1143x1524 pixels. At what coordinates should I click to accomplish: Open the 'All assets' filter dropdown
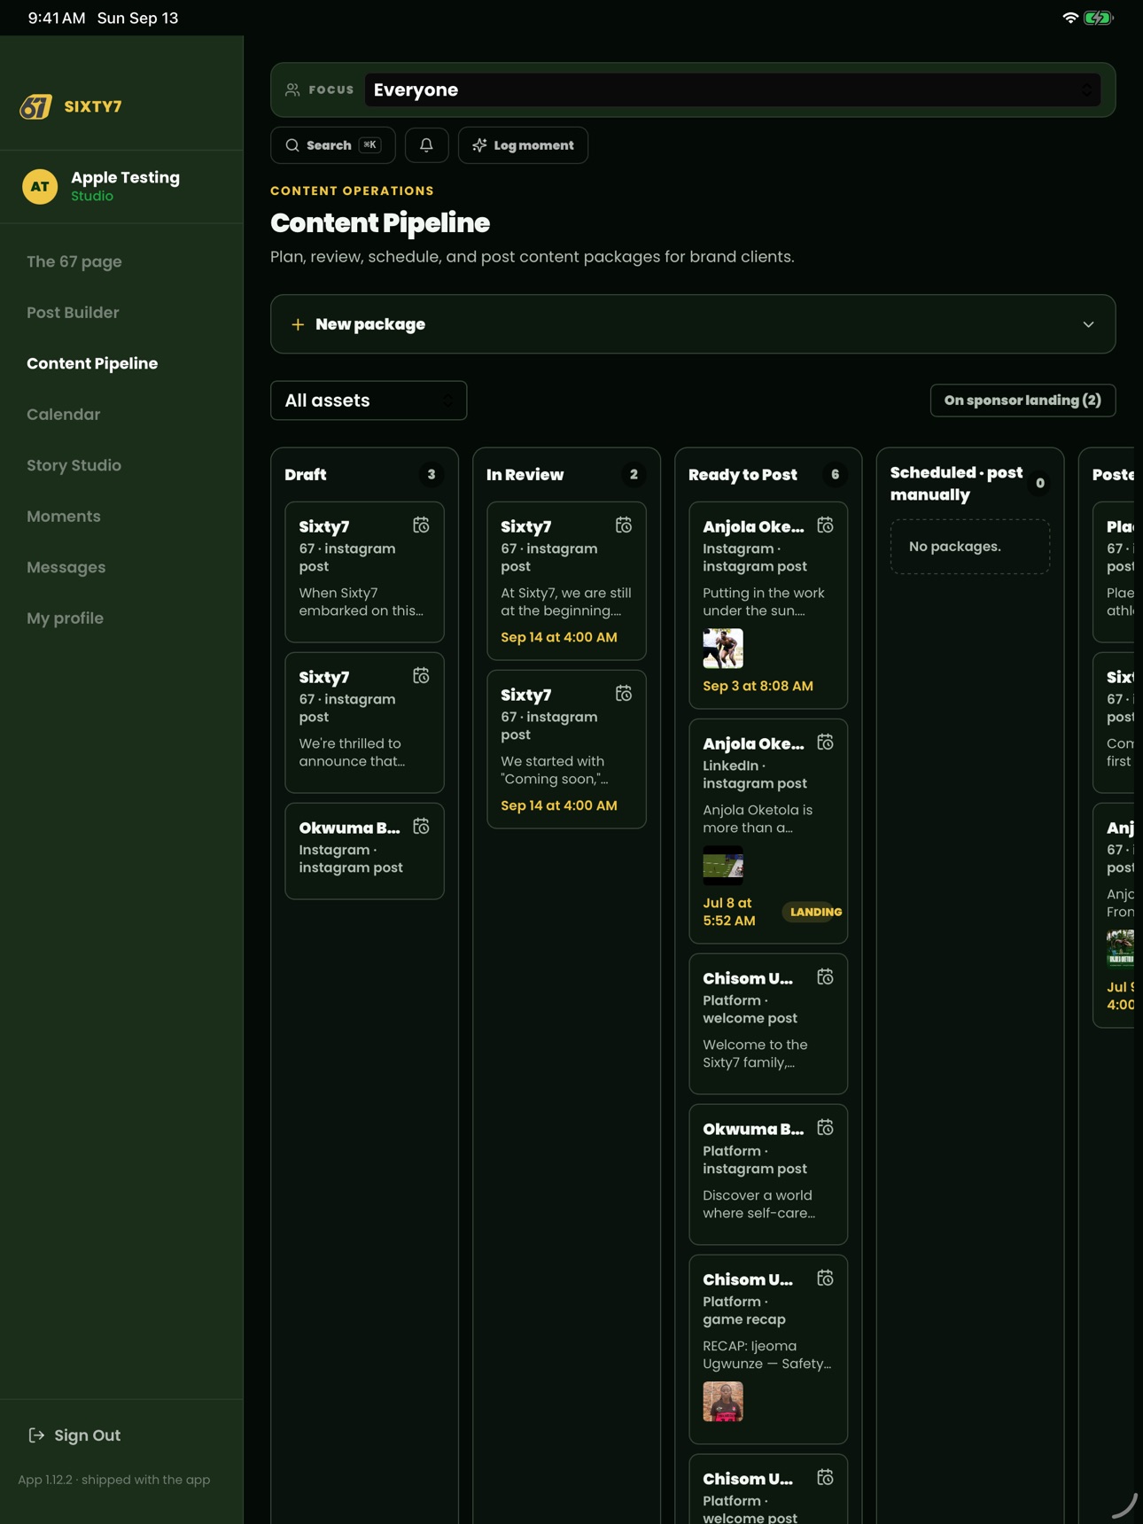[x=369, y=400]
